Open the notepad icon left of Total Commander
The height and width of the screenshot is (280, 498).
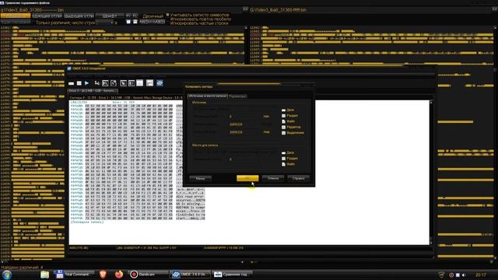tap(45, 275)
